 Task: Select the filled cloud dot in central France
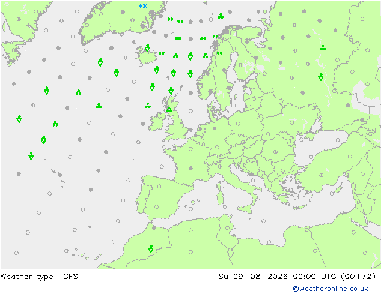(190, 168)
